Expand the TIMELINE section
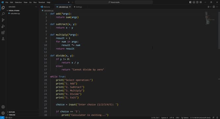220x119 pixels. click(12, 115)
